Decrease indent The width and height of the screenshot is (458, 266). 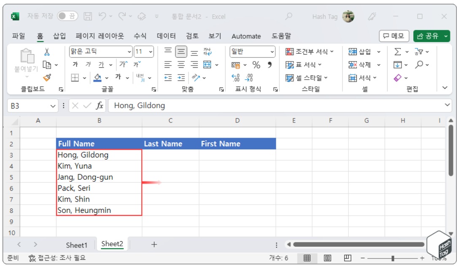coord(168,77)
